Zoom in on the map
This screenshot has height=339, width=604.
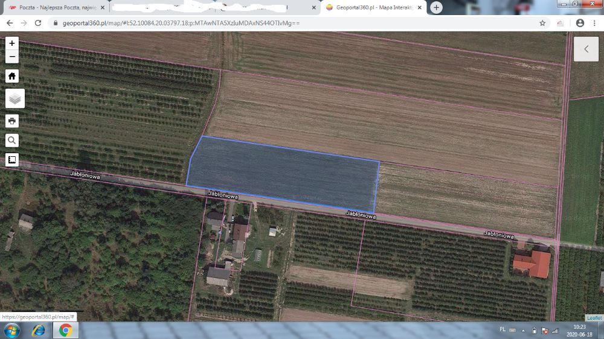[12, 43]
